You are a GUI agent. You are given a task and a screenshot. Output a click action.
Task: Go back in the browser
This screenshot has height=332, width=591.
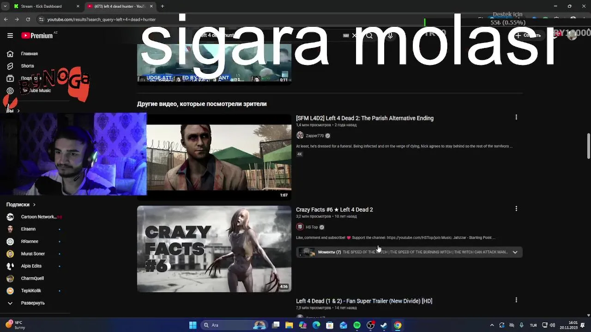(x=6, y=19)
